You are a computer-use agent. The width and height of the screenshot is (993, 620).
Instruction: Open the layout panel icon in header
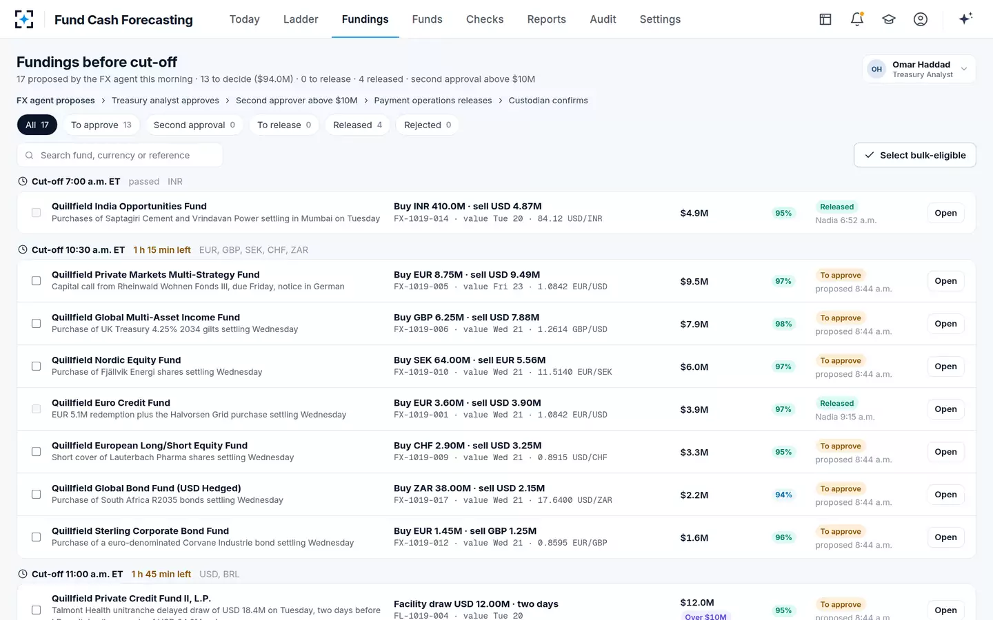click(x=825, y=19)
